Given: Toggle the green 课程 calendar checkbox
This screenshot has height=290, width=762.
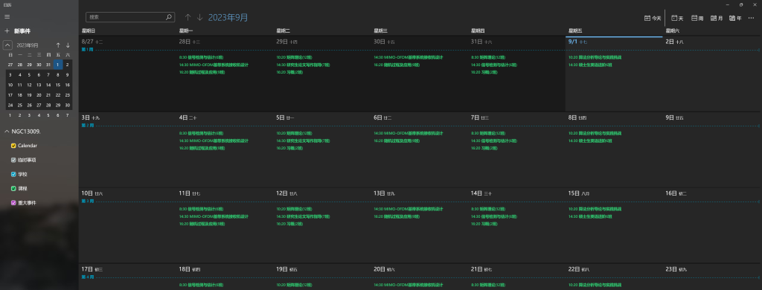Looking at the screenshot, I should [13, 188].
